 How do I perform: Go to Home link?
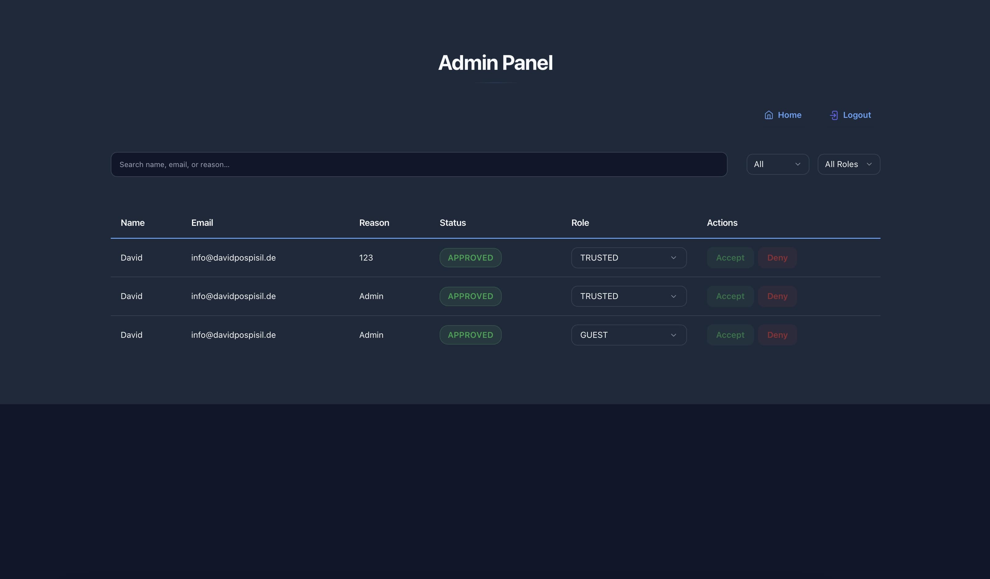coord(789,115)
